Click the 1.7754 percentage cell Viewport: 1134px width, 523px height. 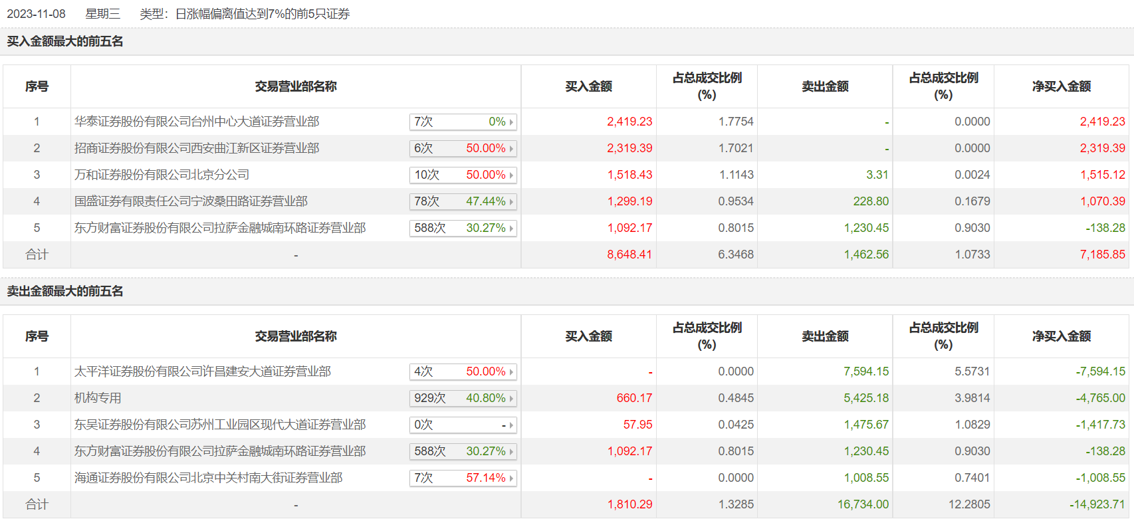coord(736,122)
